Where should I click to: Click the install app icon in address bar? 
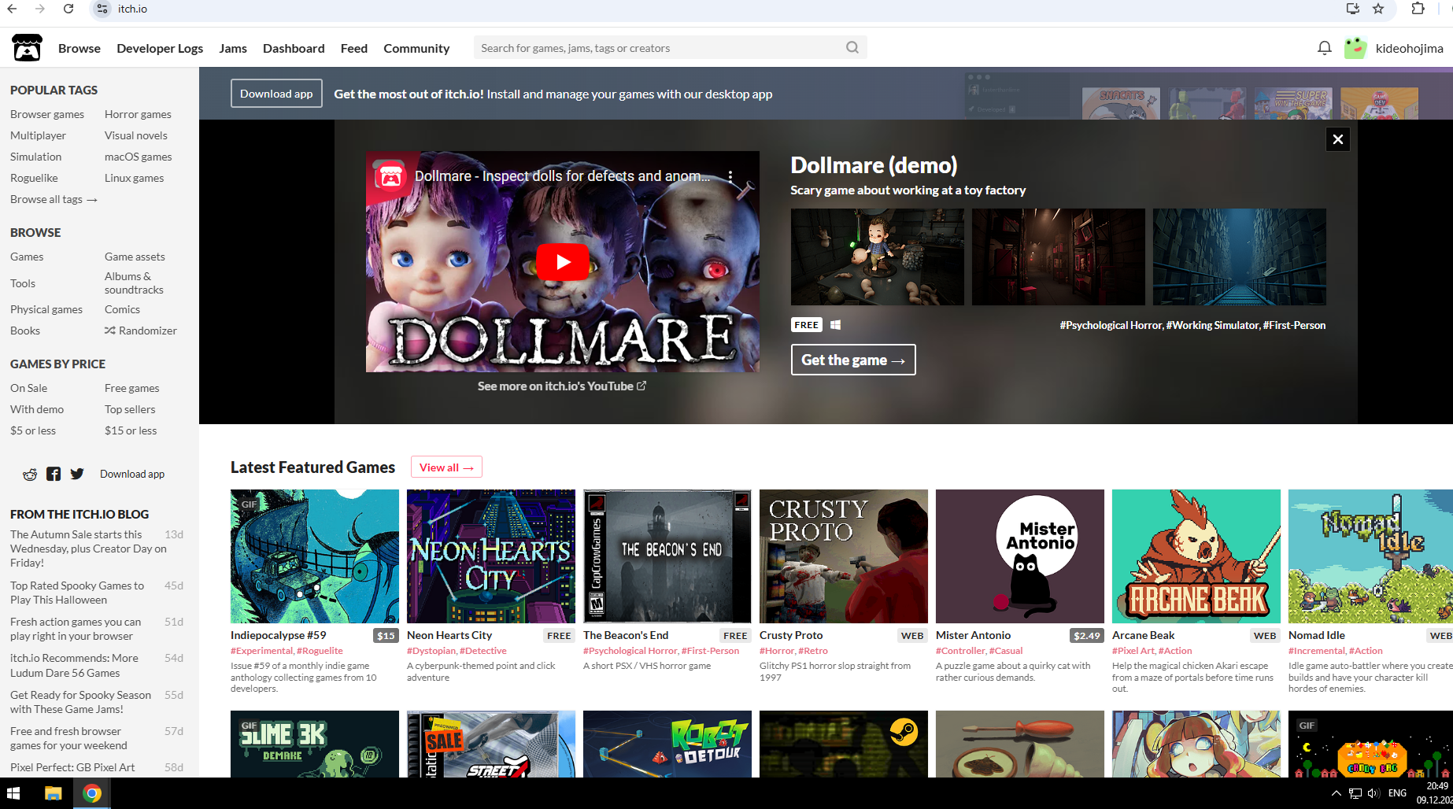pos(1353,9)
